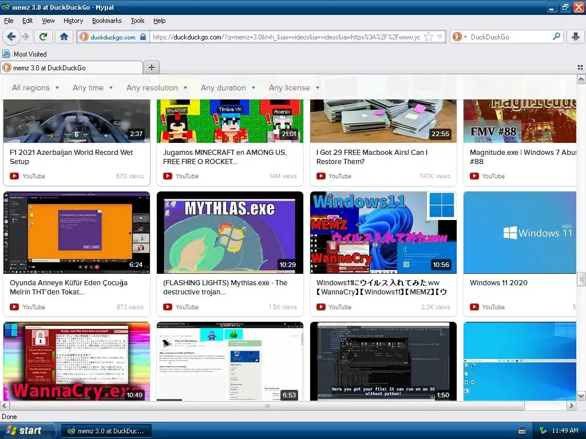Open the search engine selector dropdown
The height and width of the screenshot is (439, 586).
pos(460,37)
